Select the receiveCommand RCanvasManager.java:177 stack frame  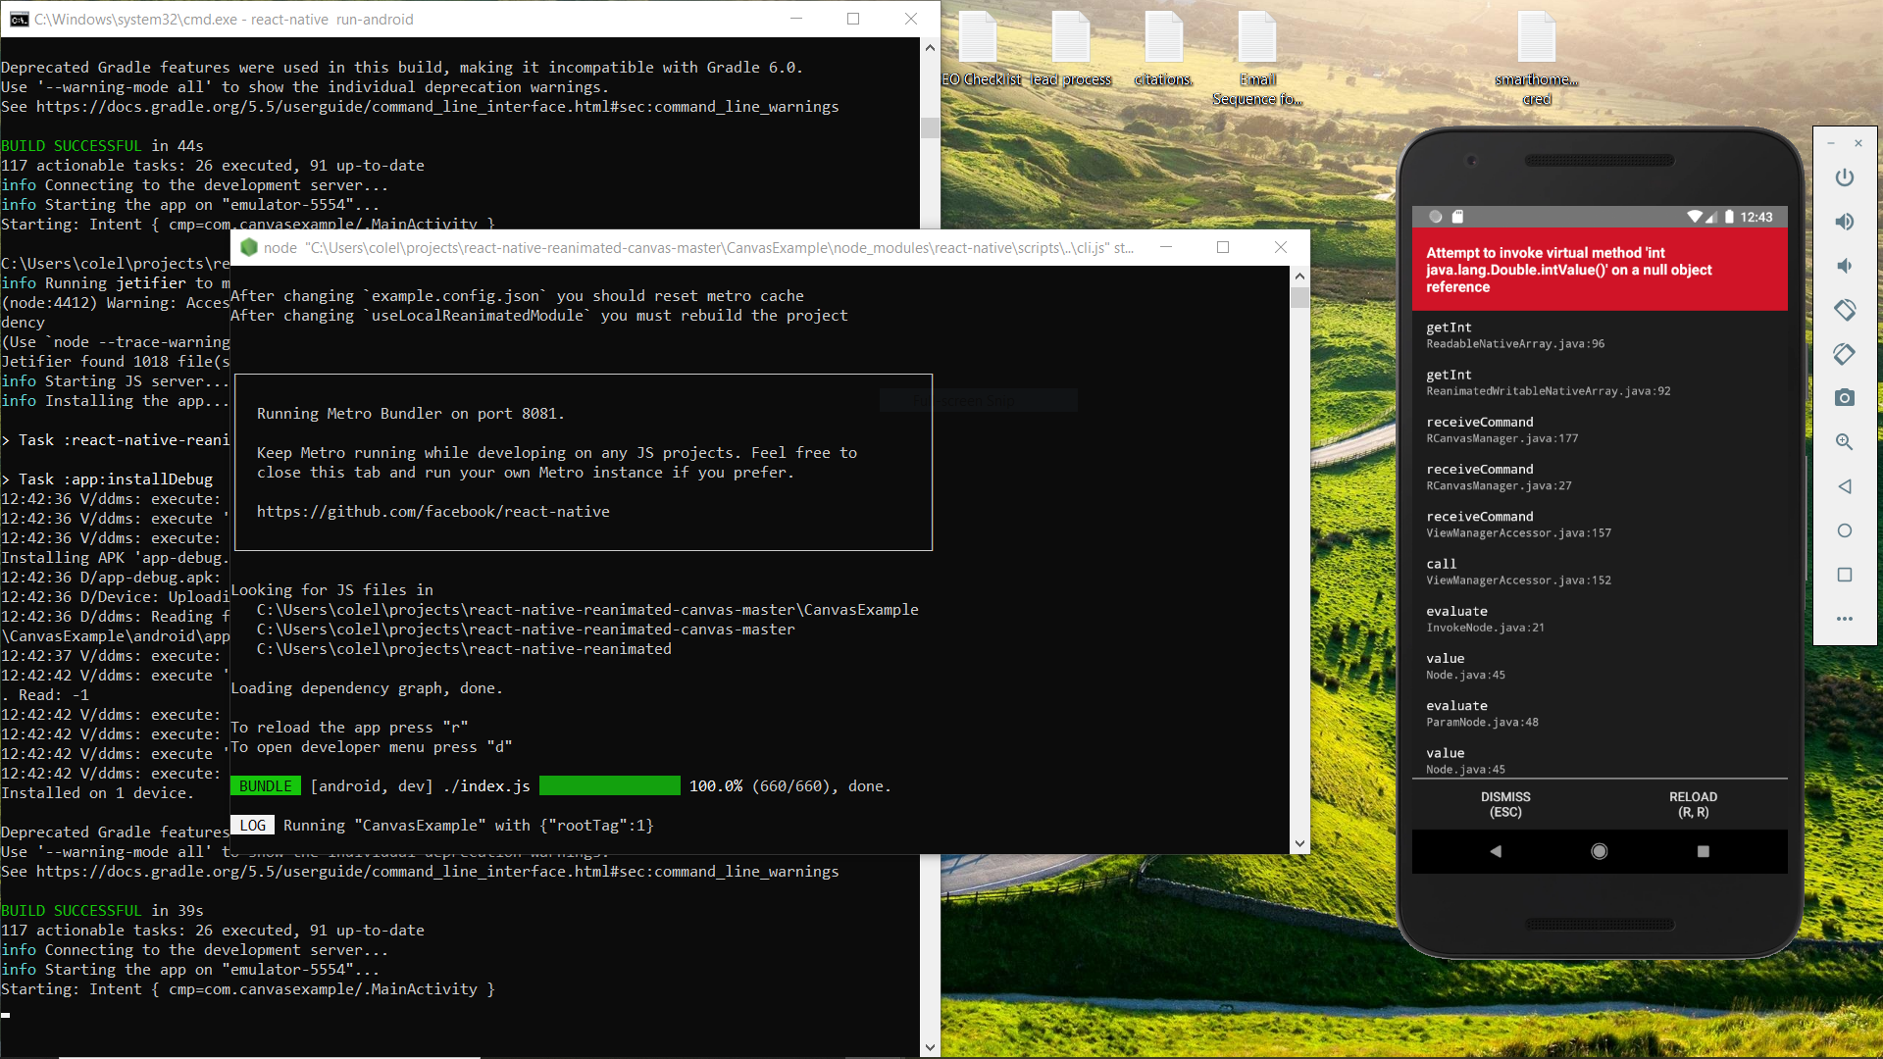tap(1501, 429)
